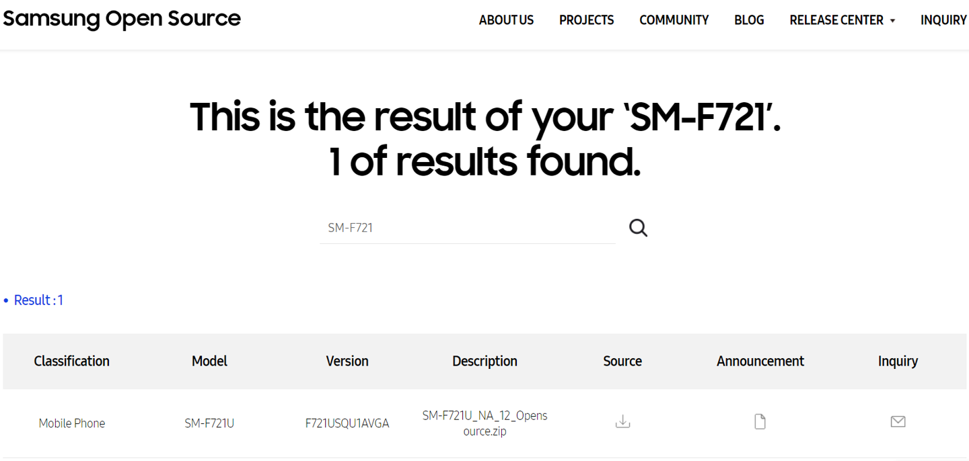Go to the Projects page

tap(586, 20)
